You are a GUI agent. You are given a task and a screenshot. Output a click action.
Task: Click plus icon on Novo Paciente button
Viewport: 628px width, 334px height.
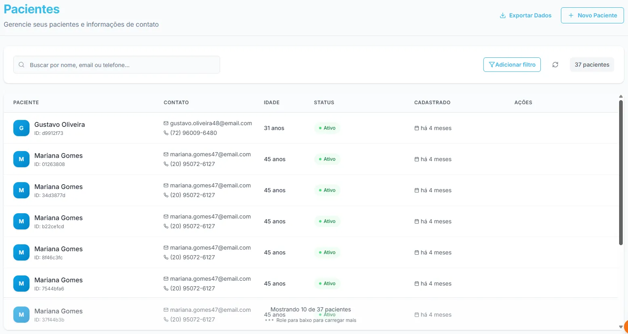(x=571, y=15)
